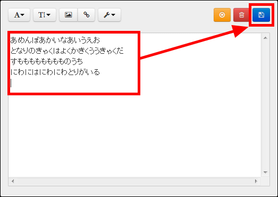This screenshot has height=197, width=278.
Task: Click the horizontal scrollbar left arrow
Action: 13,181
